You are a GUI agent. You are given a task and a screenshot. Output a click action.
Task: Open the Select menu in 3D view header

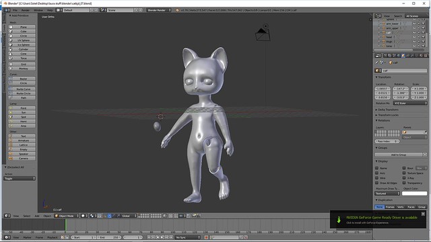click(27, 216)
